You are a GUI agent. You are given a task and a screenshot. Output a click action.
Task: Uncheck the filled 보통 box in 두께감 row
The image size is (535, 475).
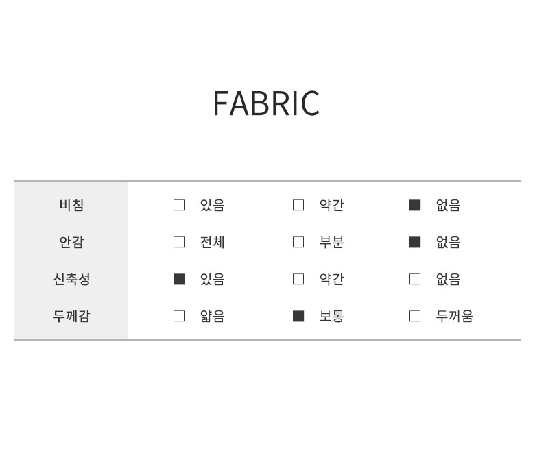[x=298, y=316]
